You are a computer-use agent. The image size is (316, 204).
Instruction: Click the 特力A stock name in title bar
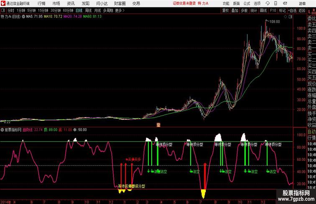203,3
